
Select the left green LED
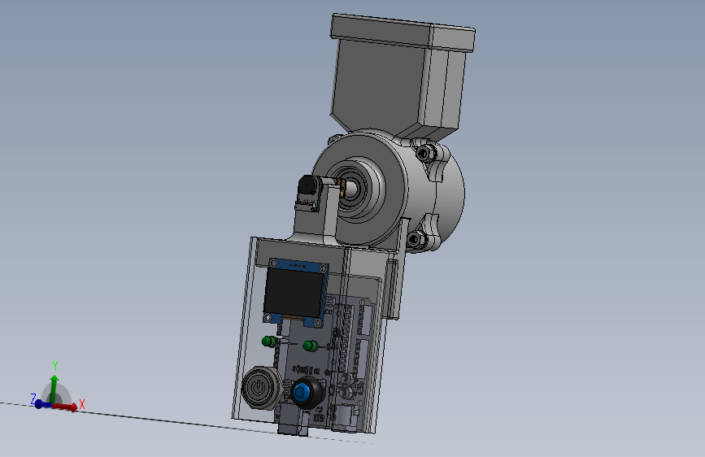[269, 342]
